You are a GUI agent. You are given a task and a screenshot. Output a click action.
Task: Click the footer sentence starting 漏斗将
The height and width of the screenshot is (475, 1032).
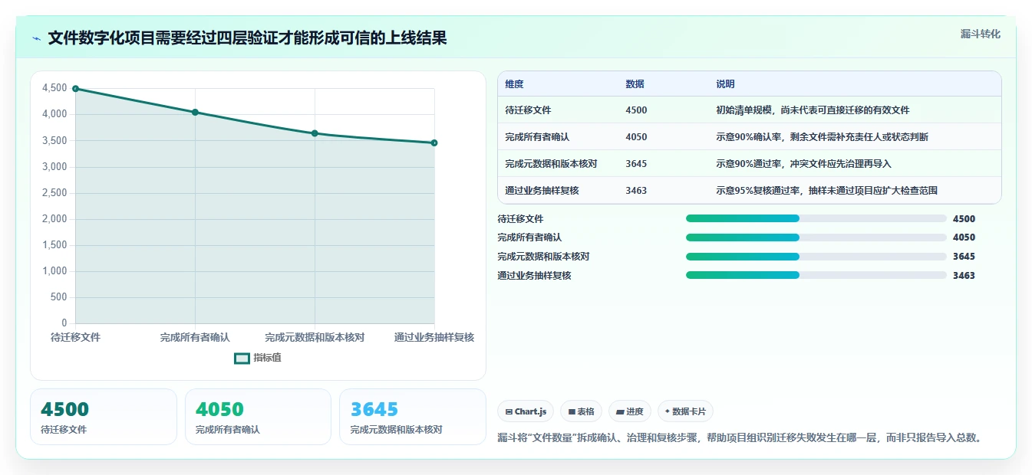(740, 438)
